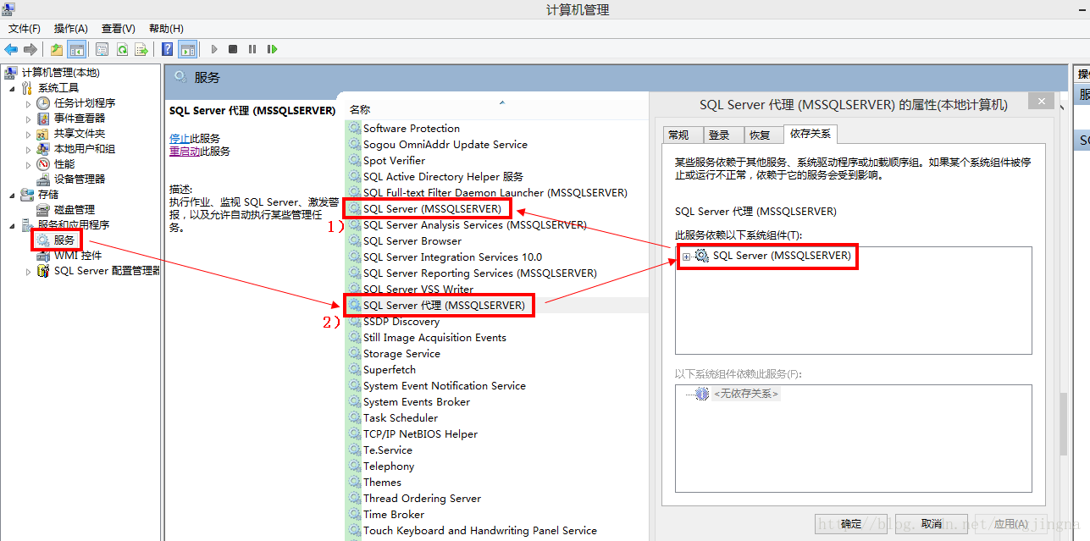1090x541 pixels.
Task: Click the Forward arrow in the toolbar
Action: click(x=30, y=49)
